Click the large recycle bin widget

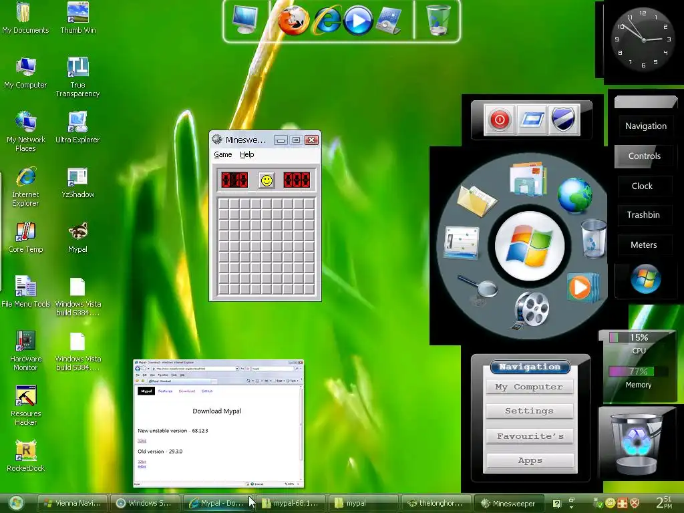point(637,444)
